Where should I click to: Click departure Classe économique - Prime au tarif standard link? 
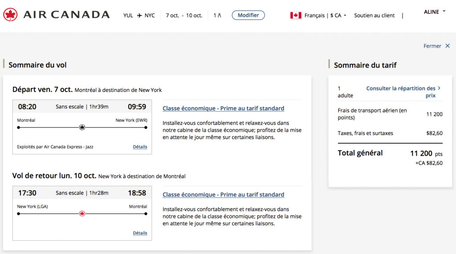coord(223,109)
